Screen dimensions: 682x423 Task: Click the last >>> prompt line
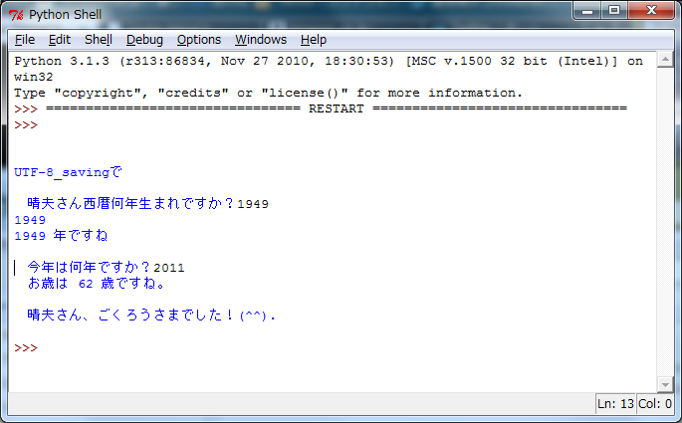coord(26,347)
